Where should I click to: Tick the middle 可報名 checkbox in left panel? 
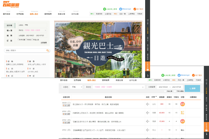click(26, 39)
